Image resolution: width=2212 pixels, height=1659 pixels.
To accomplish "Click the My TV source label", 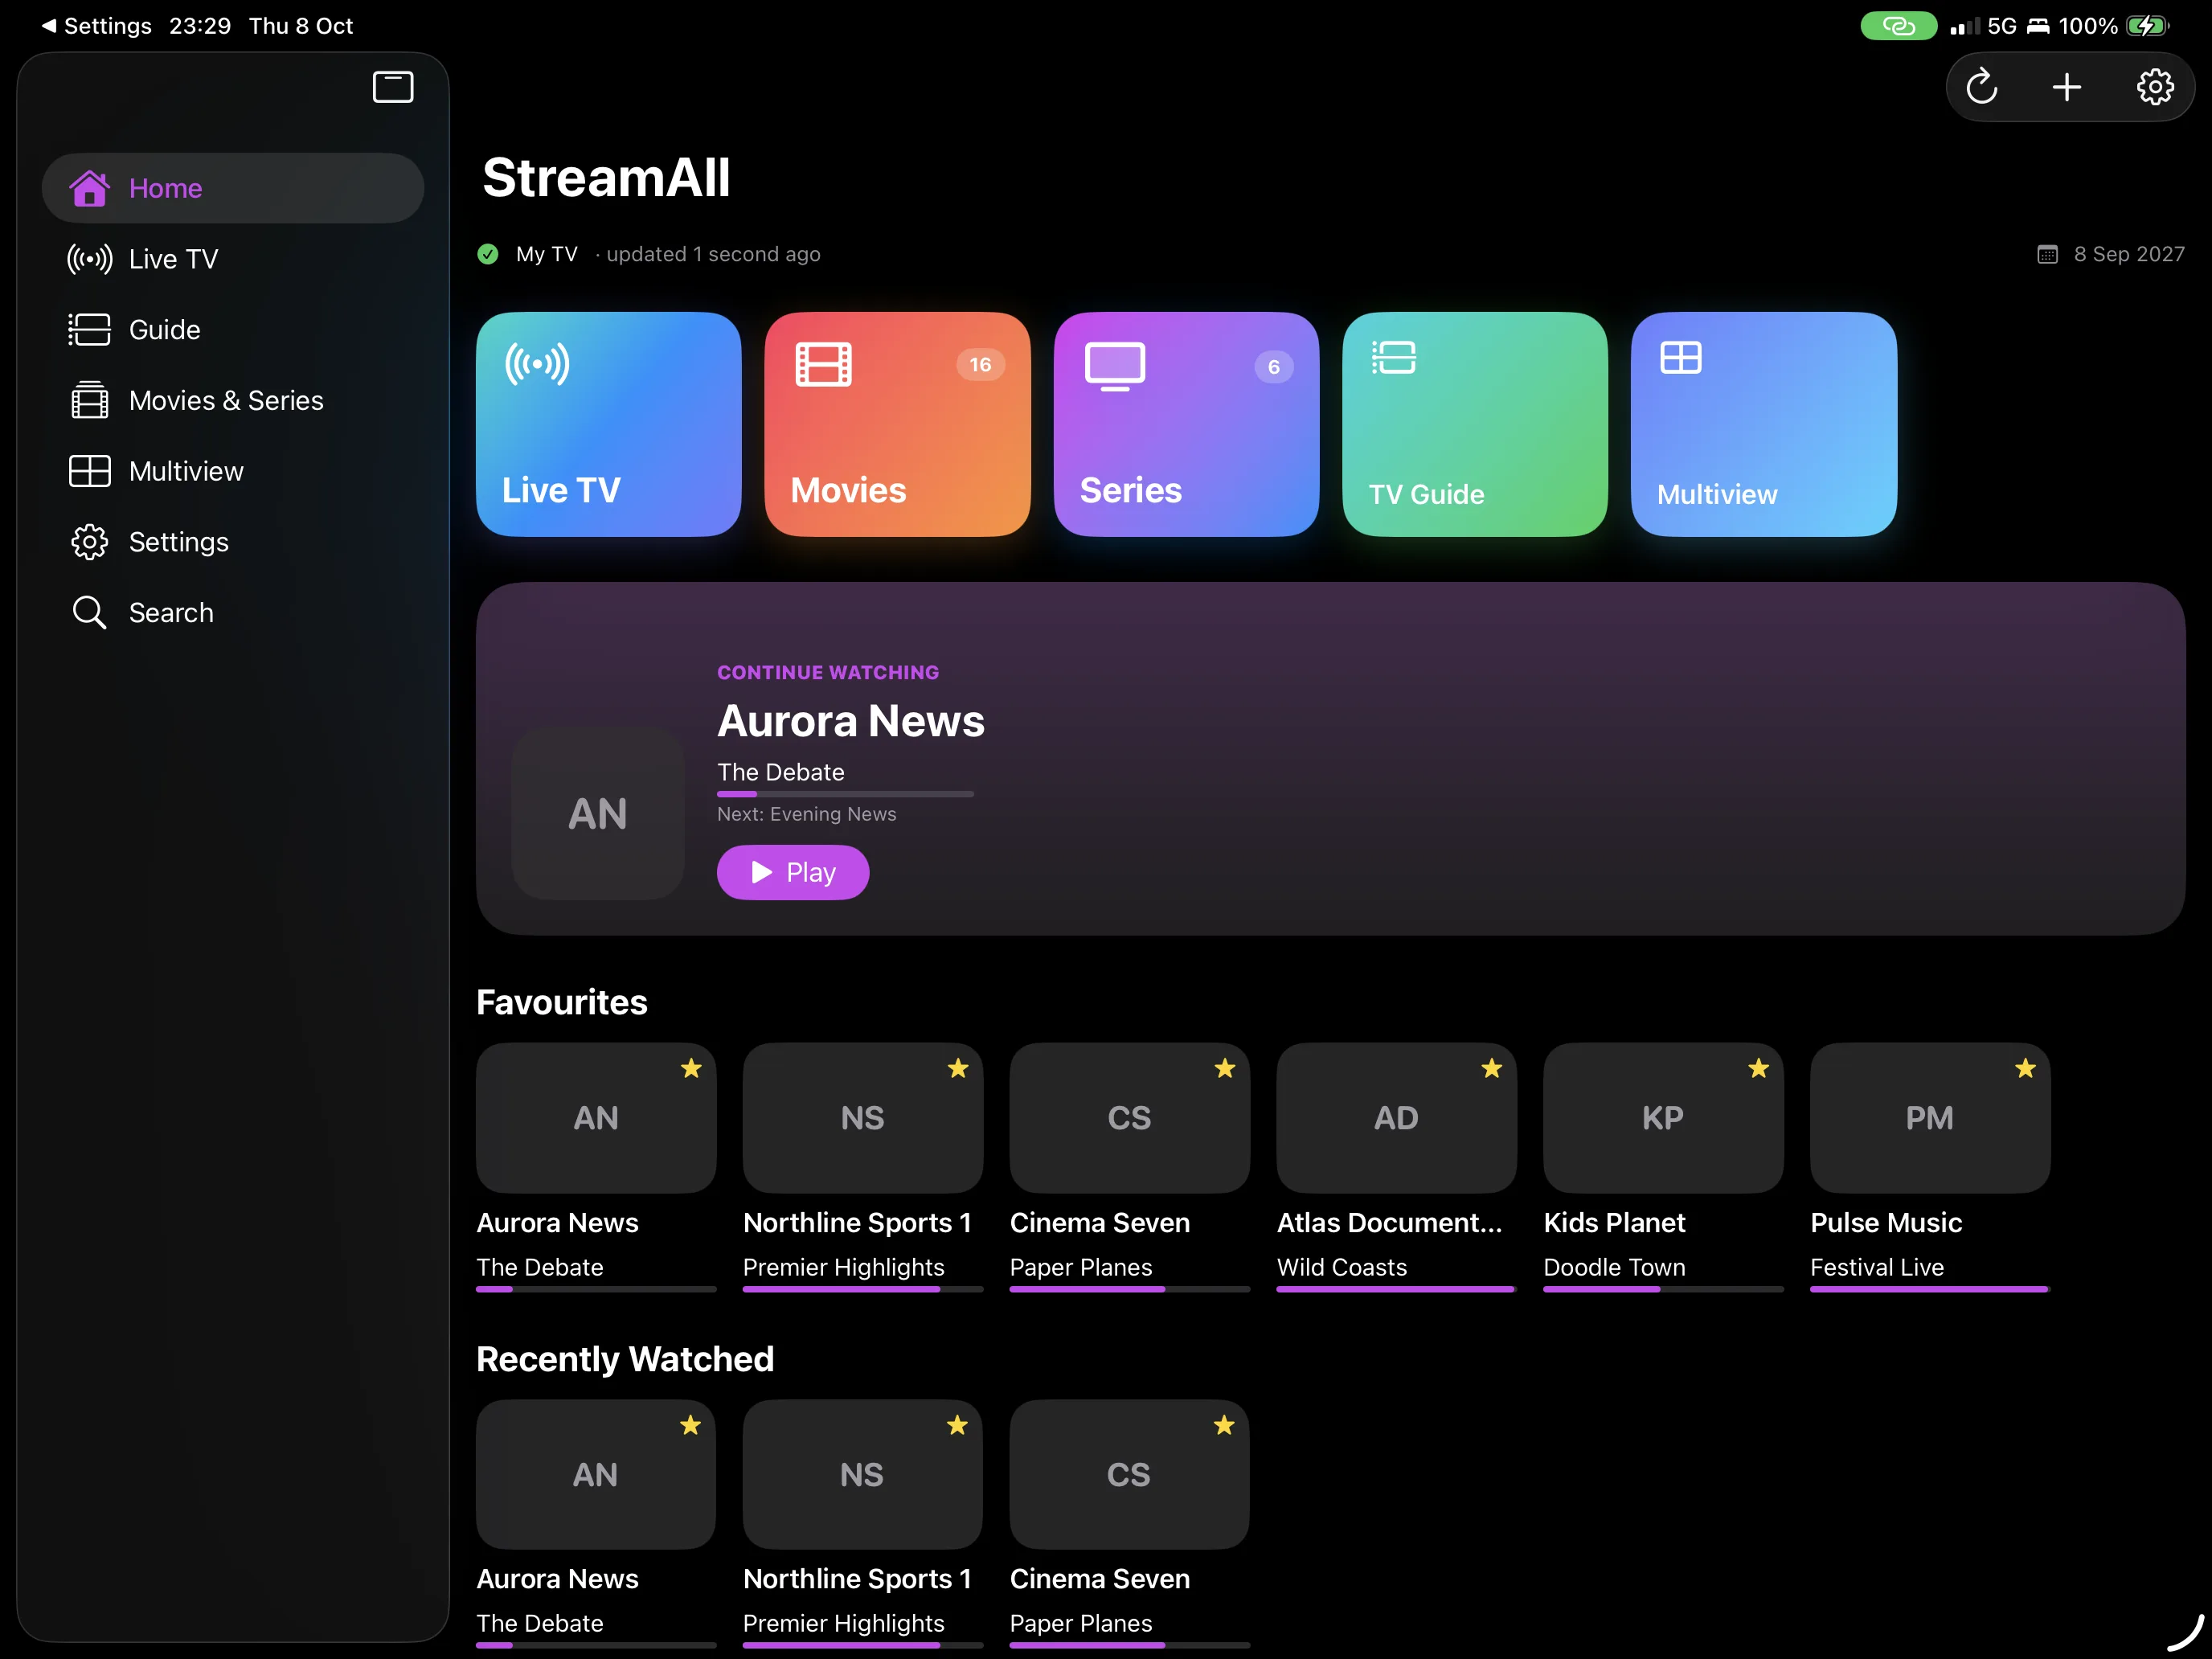I will [x=547, y=254].
